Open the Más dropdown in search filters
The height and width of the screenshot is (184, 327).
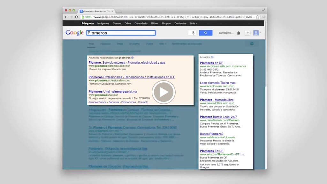point(163,44)
